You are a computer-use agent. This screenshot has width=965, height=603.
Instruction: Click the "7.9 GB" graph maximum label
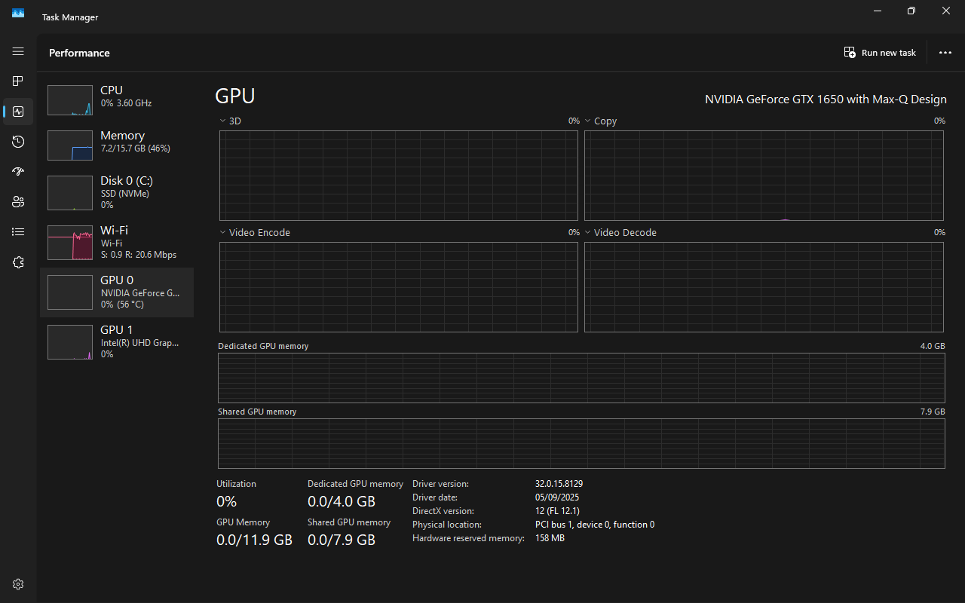point(933,412)
